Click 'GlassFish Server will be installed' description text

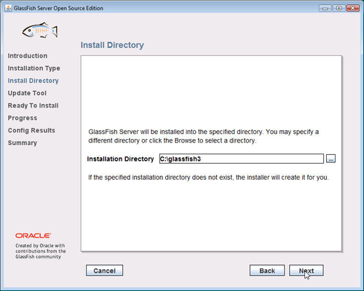204,136
